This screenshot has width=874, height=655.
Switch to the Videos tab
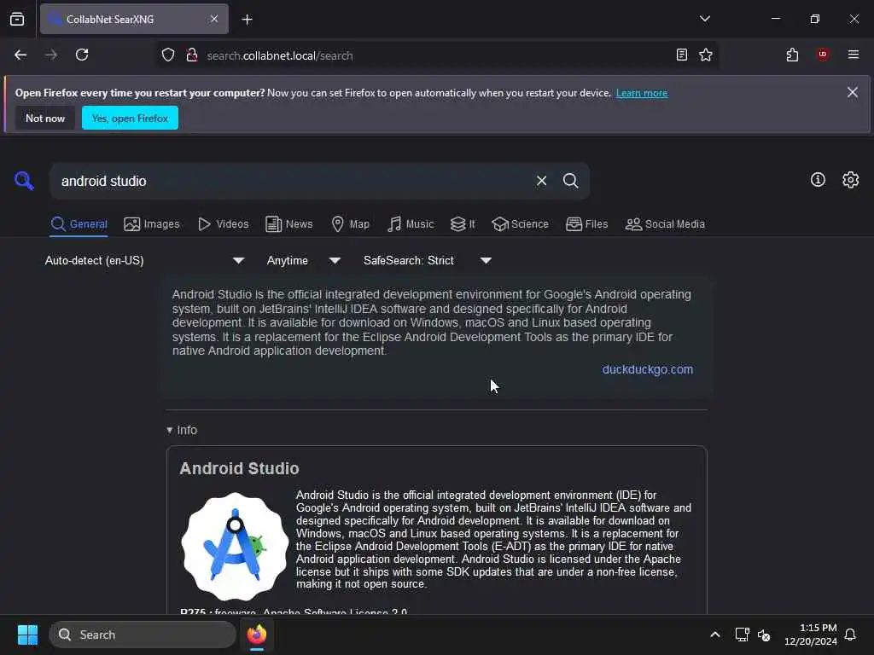click(x=224, y=224)
